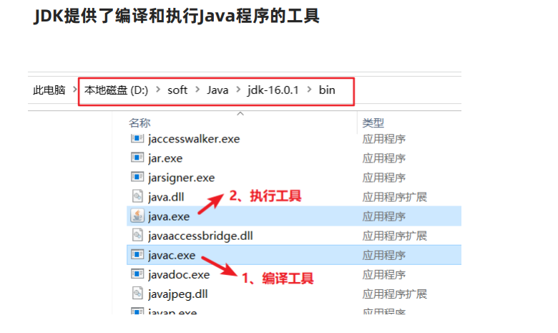Click the jarsigner.exe application icon
The height and width of the screenshot is (333, 558).
tap(137, 177)
